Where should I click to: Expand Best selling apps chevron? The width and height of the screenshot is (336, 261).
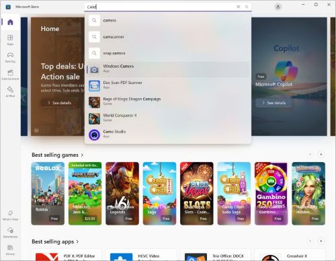(77, 241)
